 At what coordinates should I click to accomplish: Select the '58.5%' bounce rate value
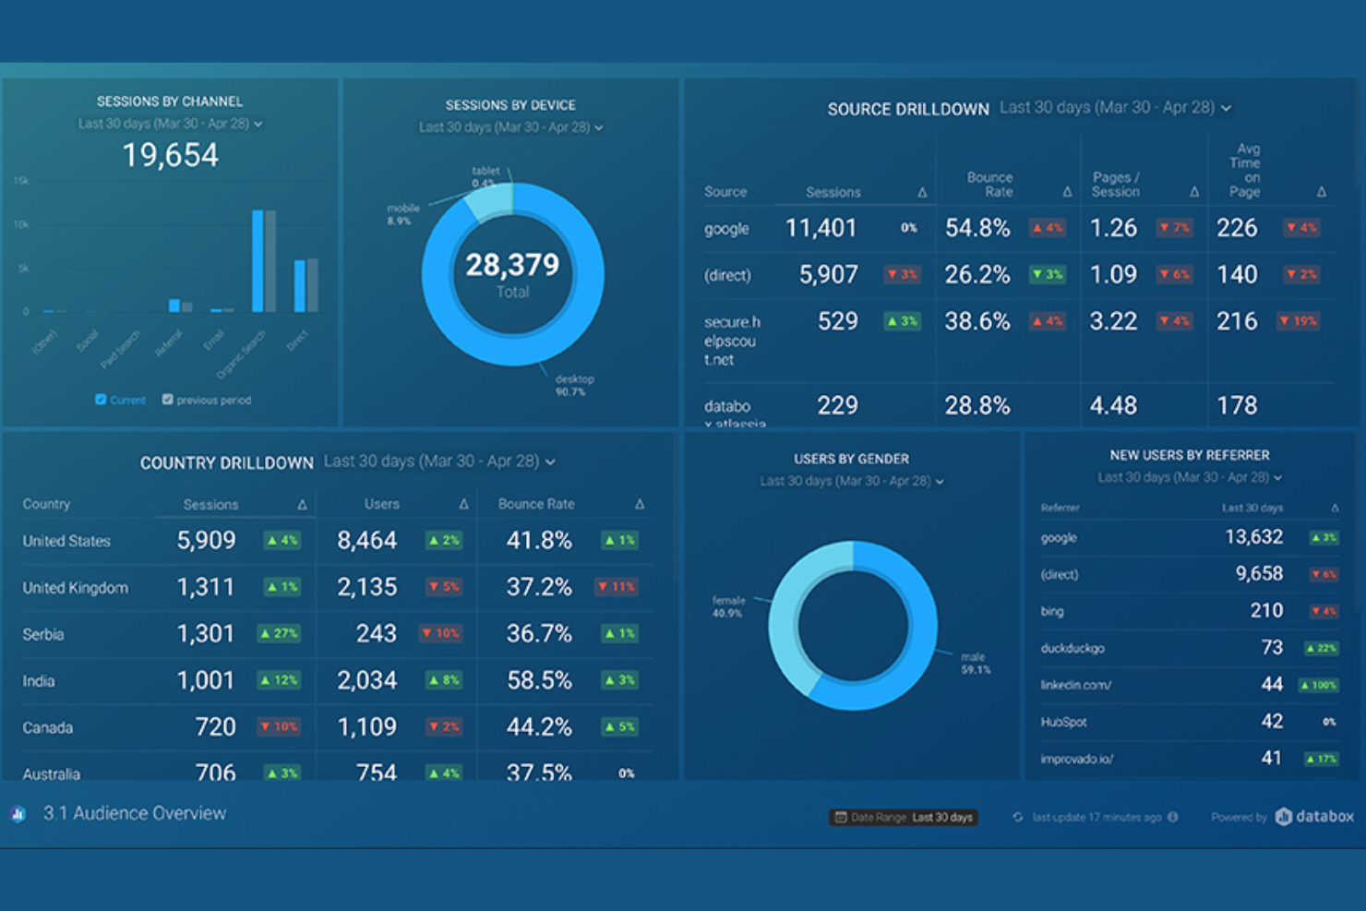(x=539, y=680)
